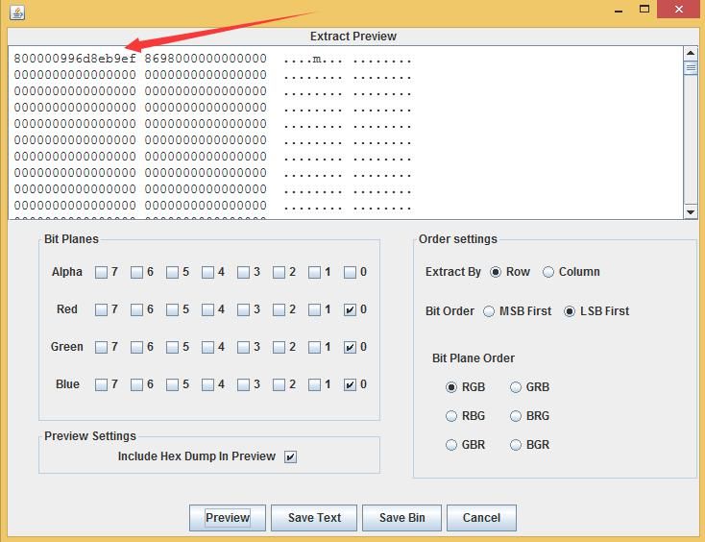Image resolution: width=705 pixels, height=542 pixels.
Task: Select Blue bit plane 4
Action: click(207, 385)
